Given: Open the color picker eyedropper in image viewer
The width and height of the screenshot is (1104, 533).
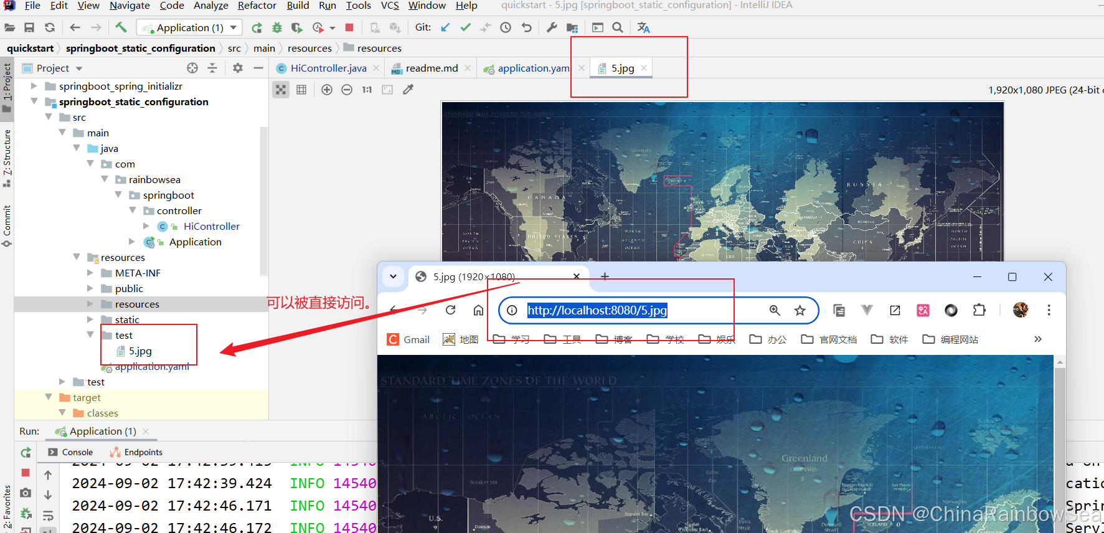Looking at the screenshot, I should coord(408,90).
